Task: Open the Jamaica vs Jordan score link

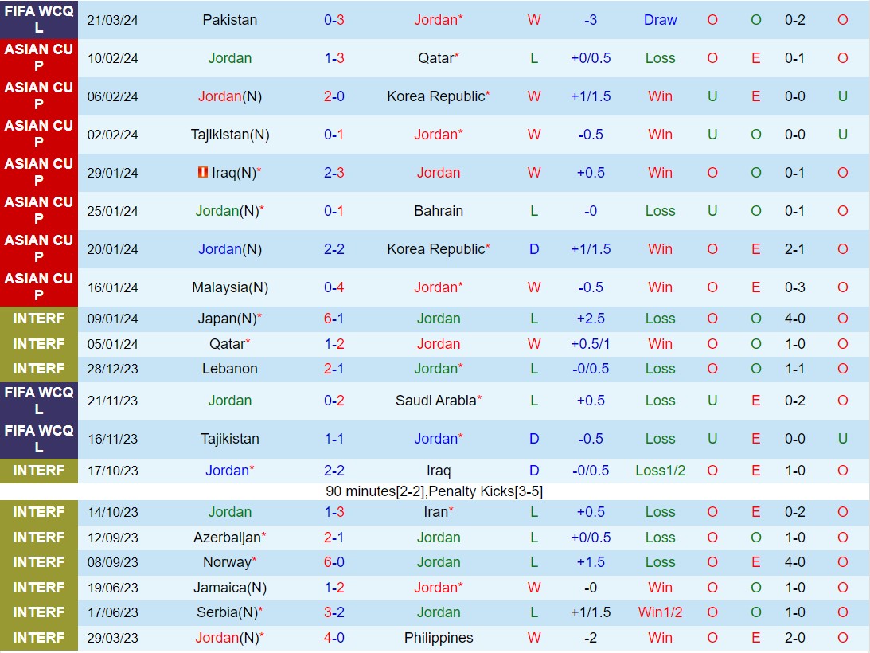Action: (334, 588)
